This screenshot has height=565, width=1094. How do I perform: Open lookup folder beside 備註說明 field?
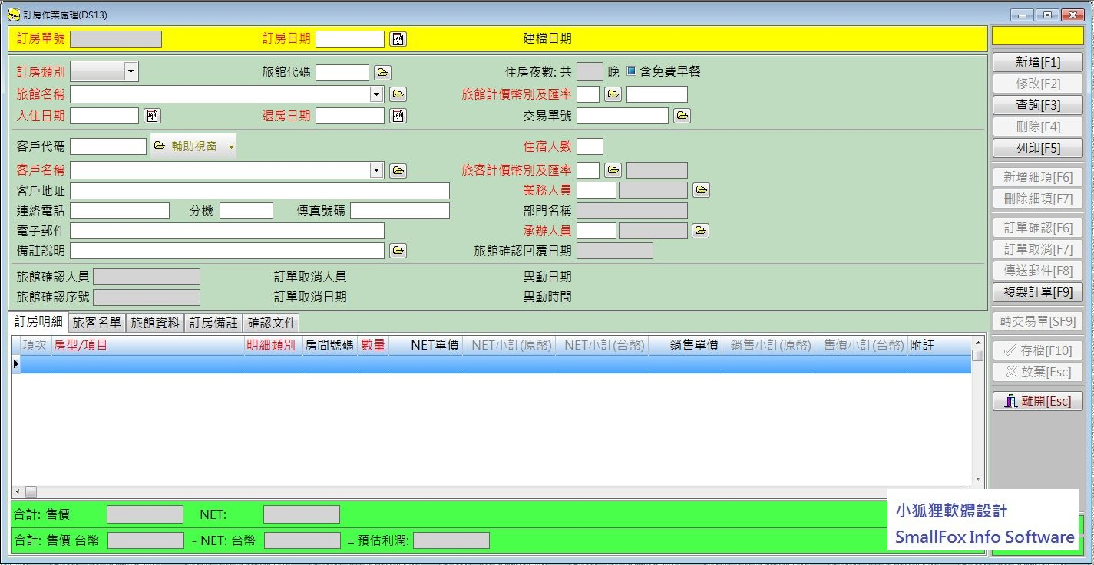coord(398,251)
